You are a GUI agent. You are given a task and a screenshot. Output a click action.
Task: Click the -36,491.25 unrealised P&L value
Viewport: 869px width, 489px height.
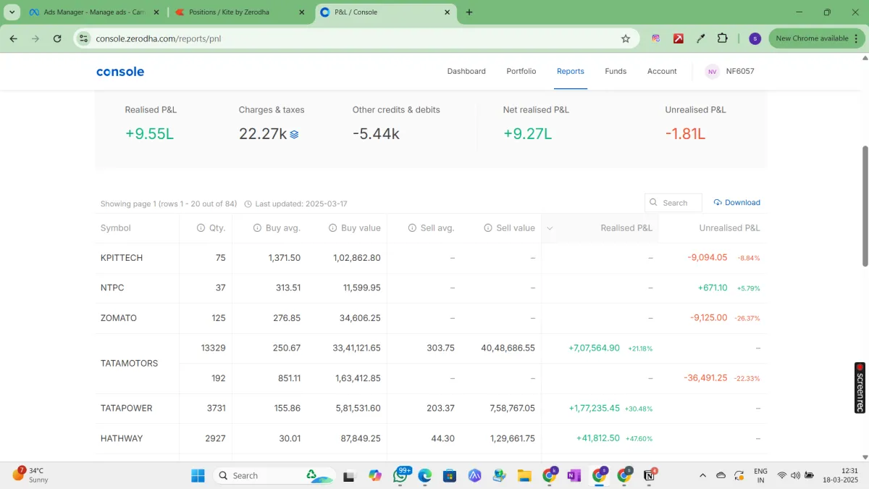(705, 378)
